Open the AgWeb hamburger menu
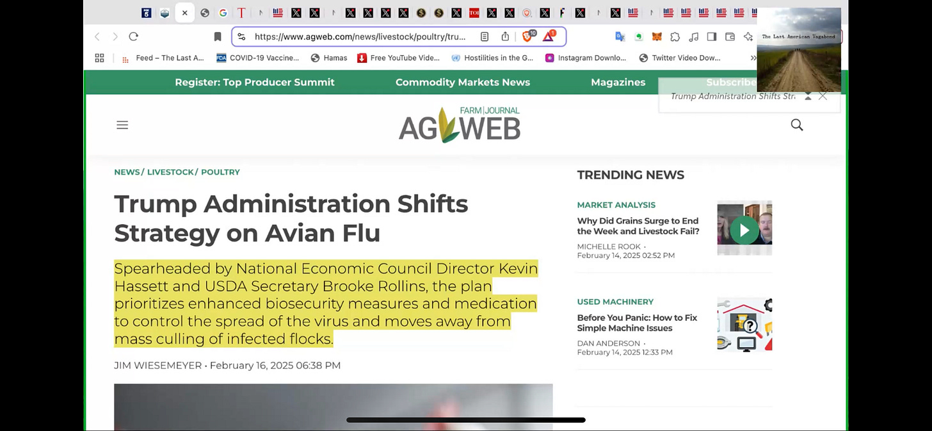This screenshot has height=431, width=932. tap(122, 125)
